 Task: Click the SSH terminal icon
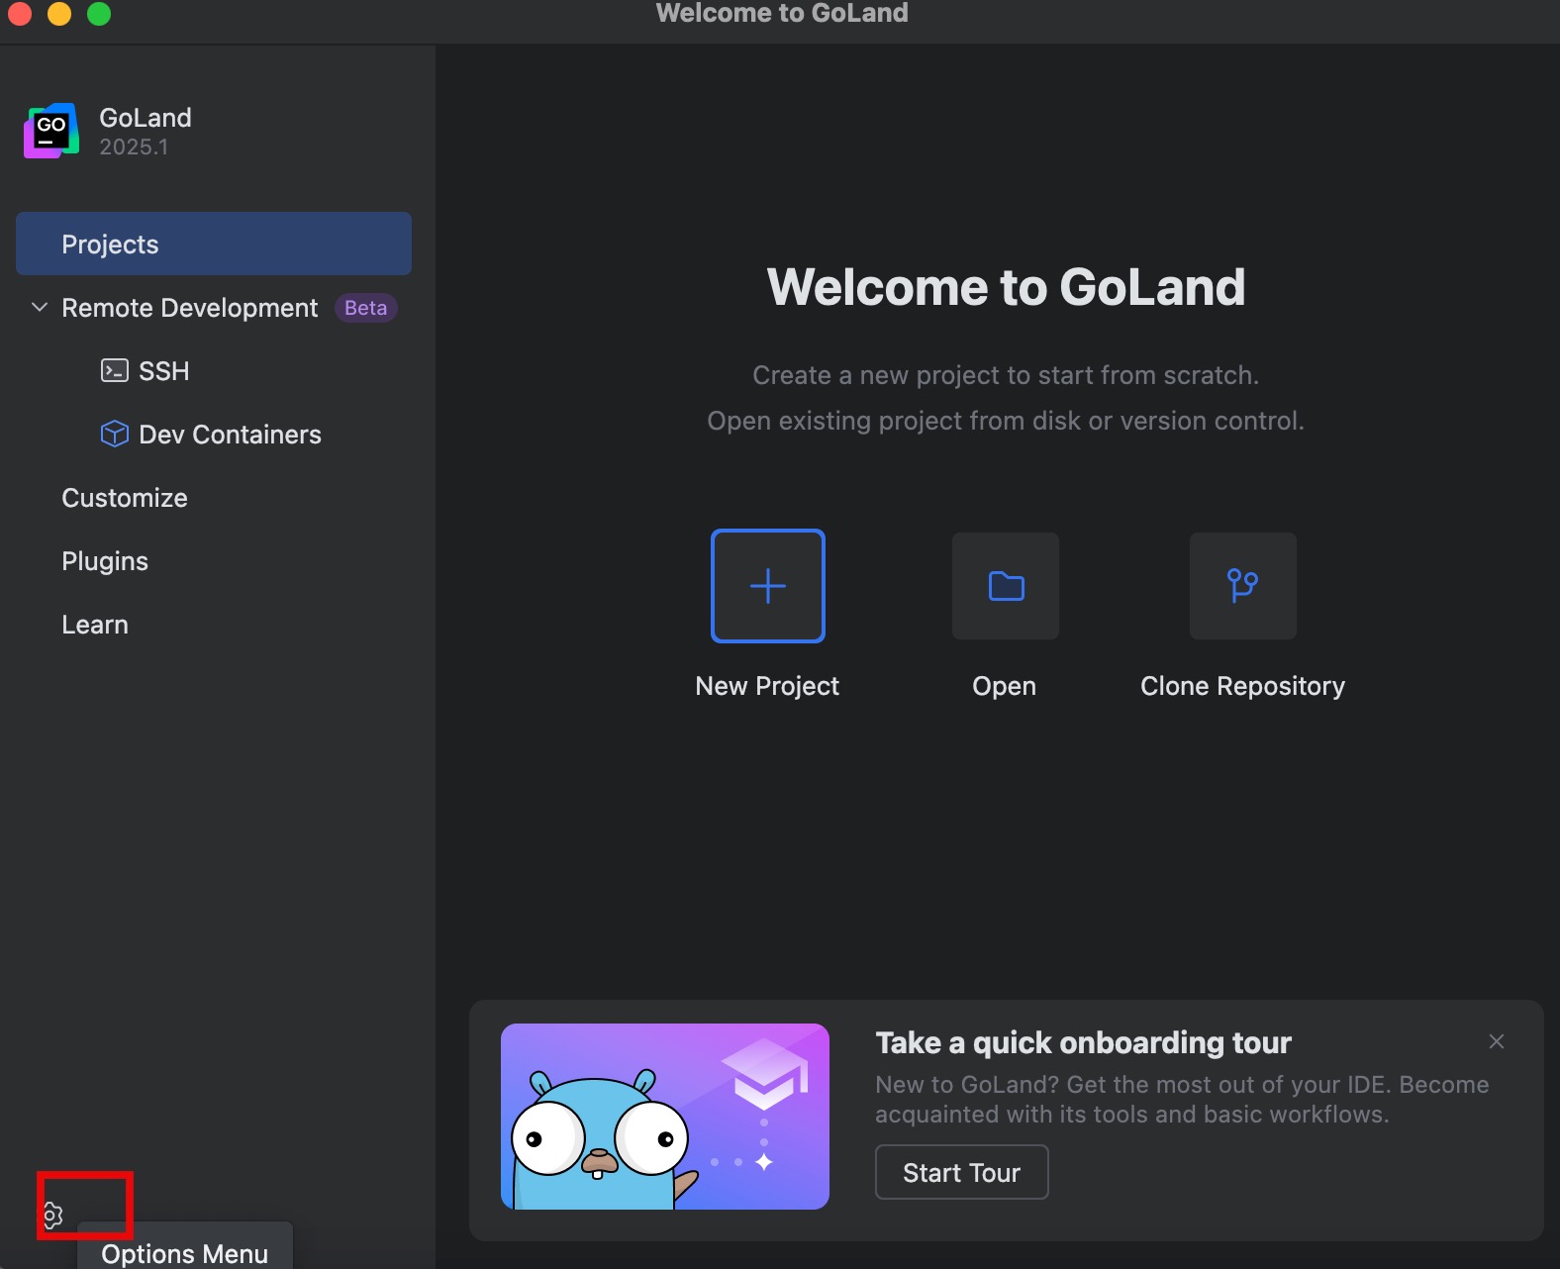[x=115, y=371]
